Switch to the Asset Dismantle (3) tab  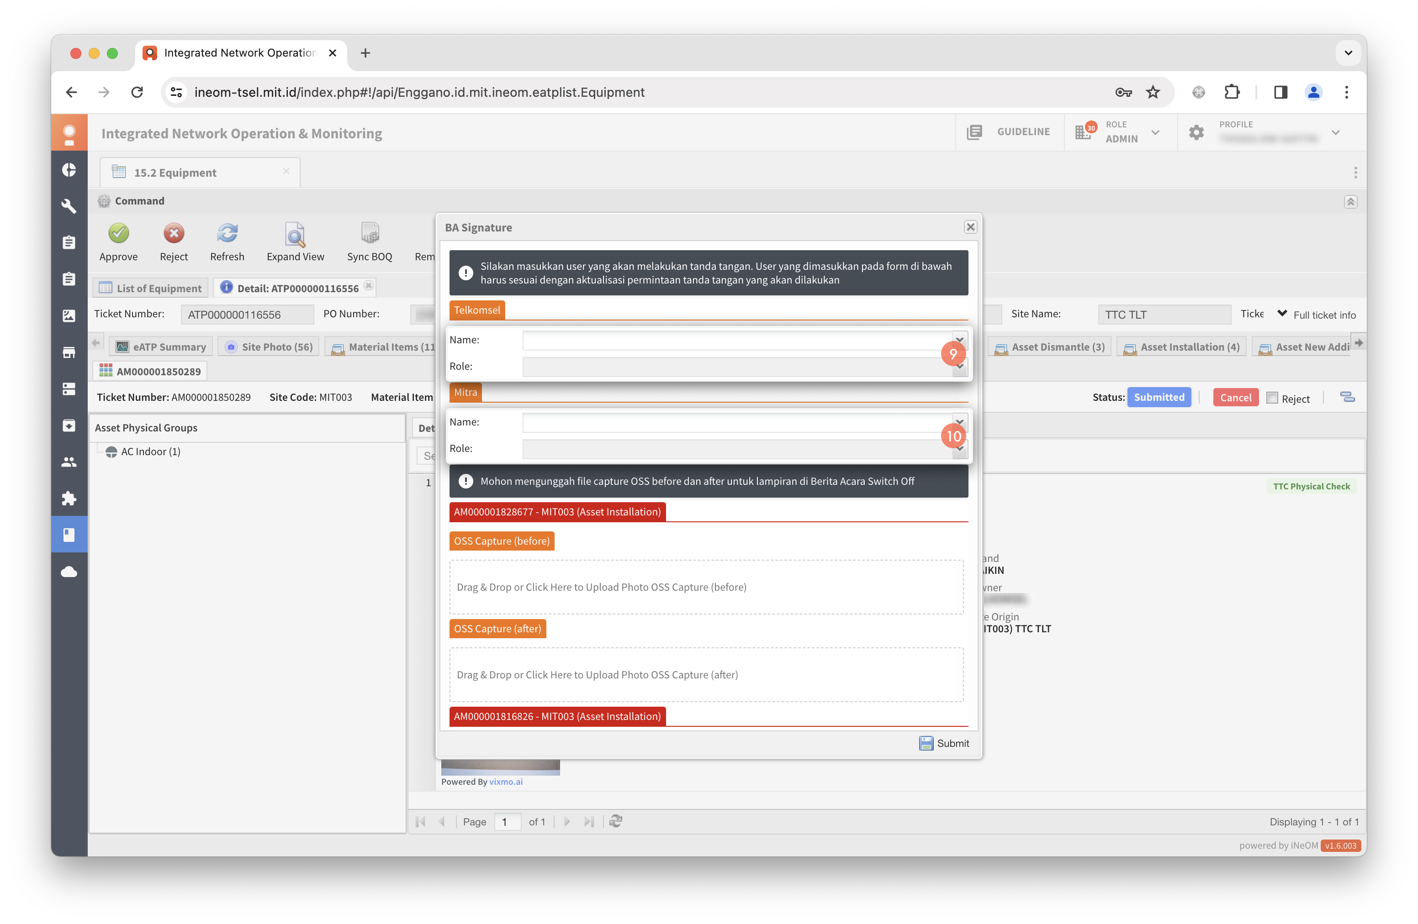(x=1050, y=346)
